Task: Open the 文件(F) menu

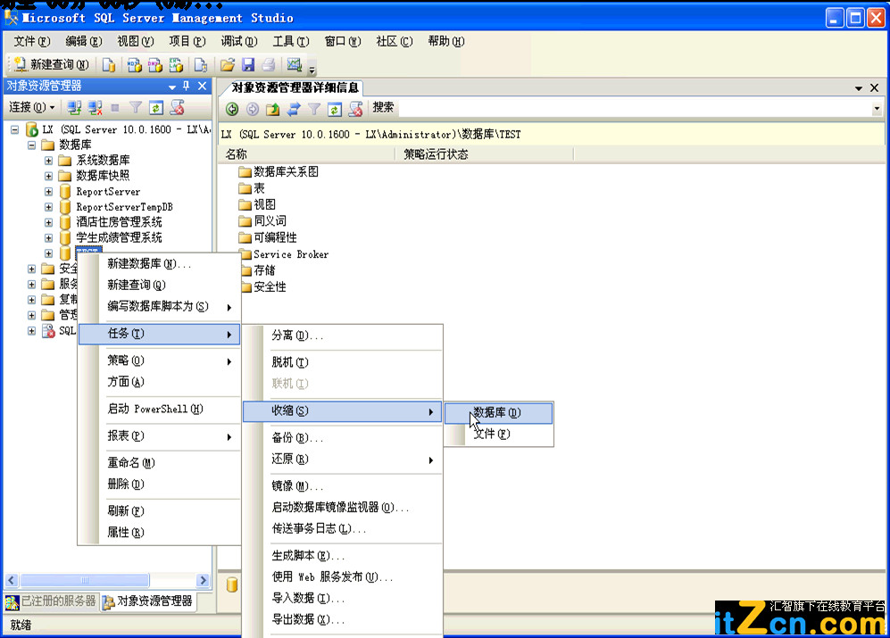Action: pyautogui.click(x=32, y=41)
